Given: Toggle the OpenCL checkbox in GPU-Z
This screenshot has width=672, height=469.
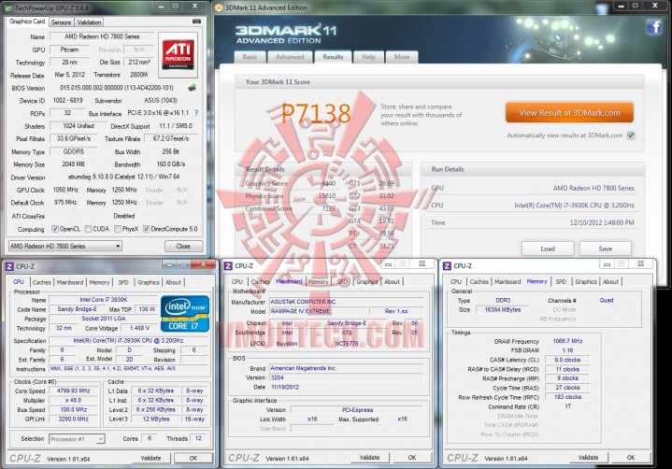Looking at the screenshot, I should tap(55, 229).
